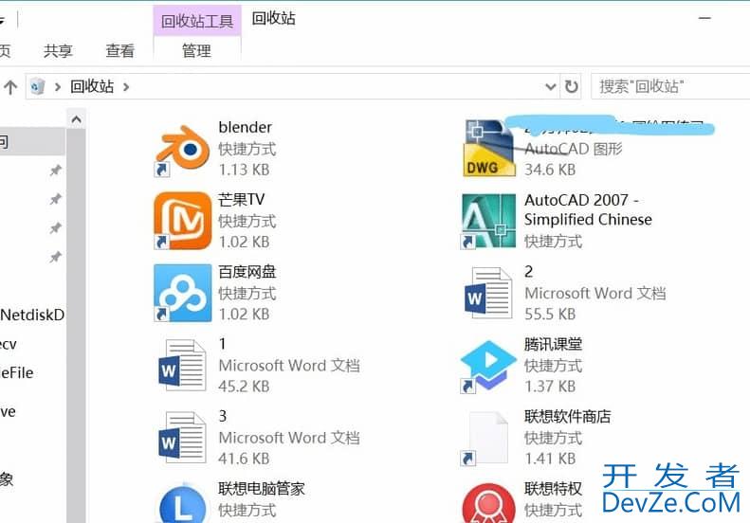Refresh the Recycle Bin folder view

(572, 86)
